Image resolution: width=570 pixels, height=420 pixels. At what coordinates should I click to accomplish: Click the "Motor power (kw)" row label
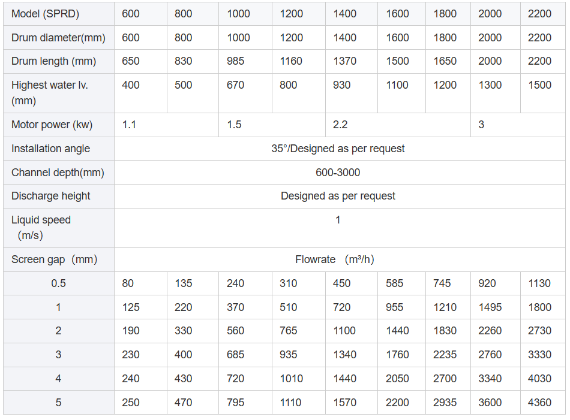[x=52, y=125]
